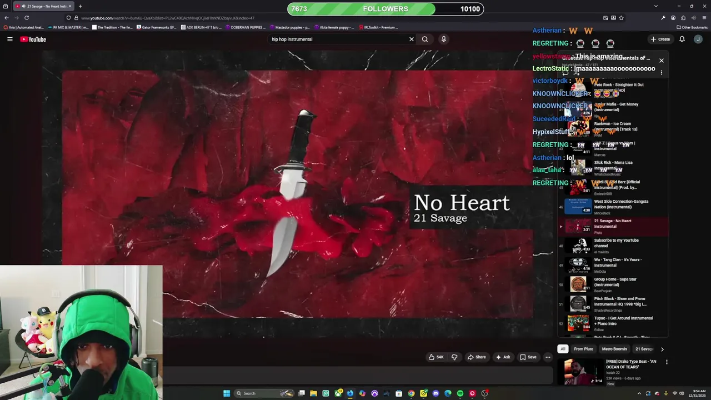Select the Metro Boomin chip
The height and width of the screenshot is (400, 711).
click(x=614, y=349)
